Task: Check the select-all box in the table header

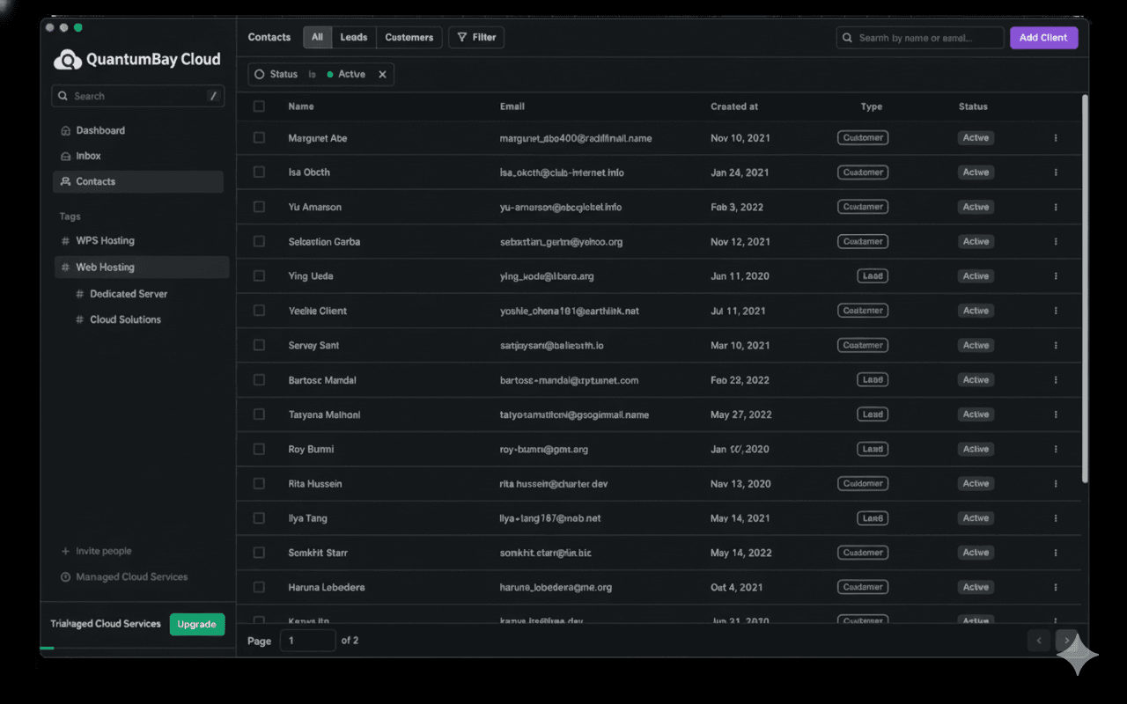Action: (x=259, y=106)
